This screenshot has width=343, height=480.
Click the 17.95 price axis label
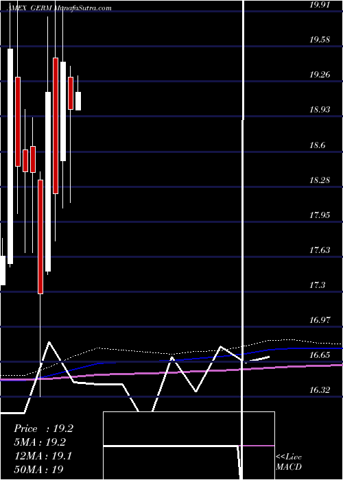click(x=320, y=215)
